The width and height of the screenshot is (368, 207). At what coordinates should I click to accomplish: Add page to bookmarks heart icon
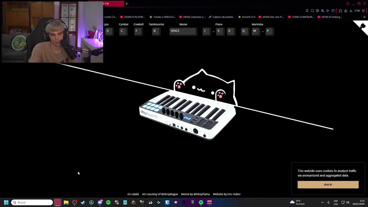tap(333, 11)
